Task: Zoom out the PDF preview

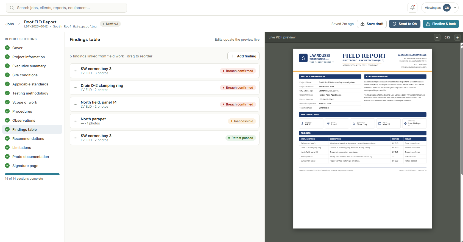Action: 437,37
